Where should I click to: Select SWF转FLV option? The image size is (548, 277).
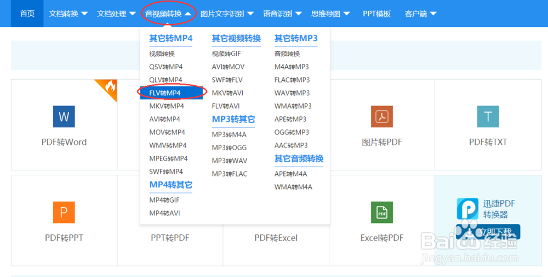click(x=227, y=80)
